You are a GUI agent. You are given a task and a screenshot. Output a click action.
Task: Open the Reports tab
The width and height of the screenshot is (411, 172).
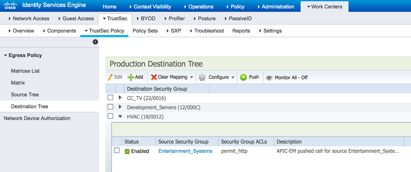pyautogui.click(x=241, y=31)
